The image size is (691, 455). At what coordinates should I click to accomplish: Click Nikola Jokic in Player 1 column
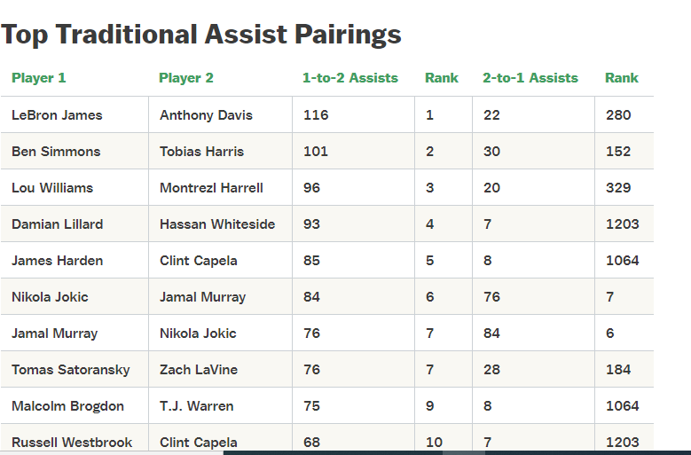[x=50, y=297]
